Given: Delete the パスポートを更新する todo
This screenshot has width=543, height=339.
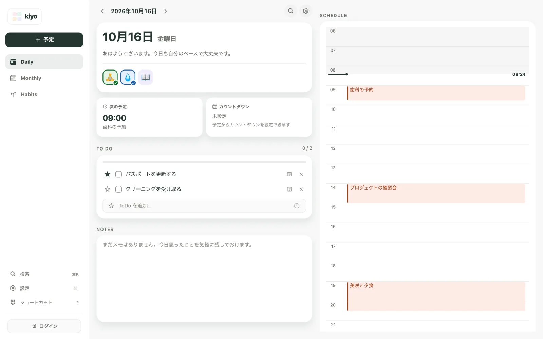Looking at the screenshot, I should [x=301, y=174].
